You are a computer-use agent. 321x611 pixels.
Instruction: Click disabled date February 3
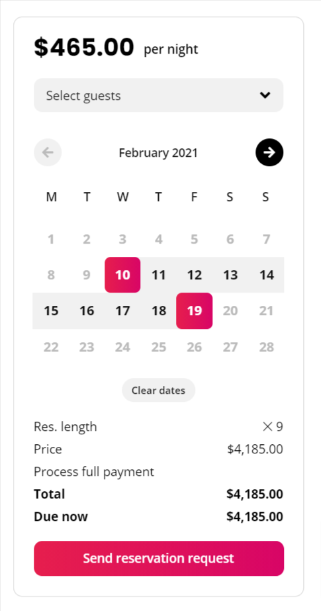pyautogui.click(x=122, y=239)
